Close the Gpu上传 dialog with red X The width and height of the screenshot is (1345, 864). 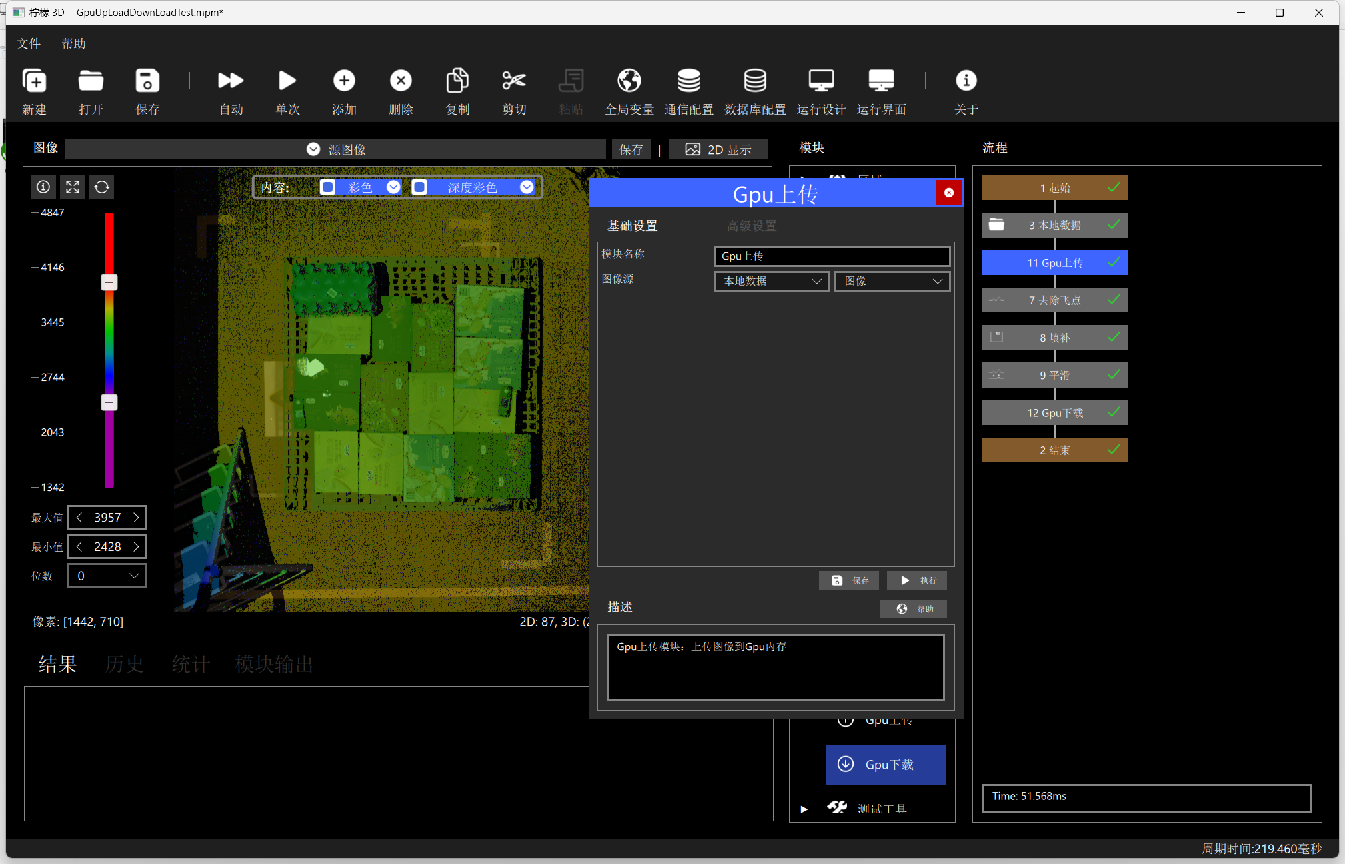pos(949,193)
